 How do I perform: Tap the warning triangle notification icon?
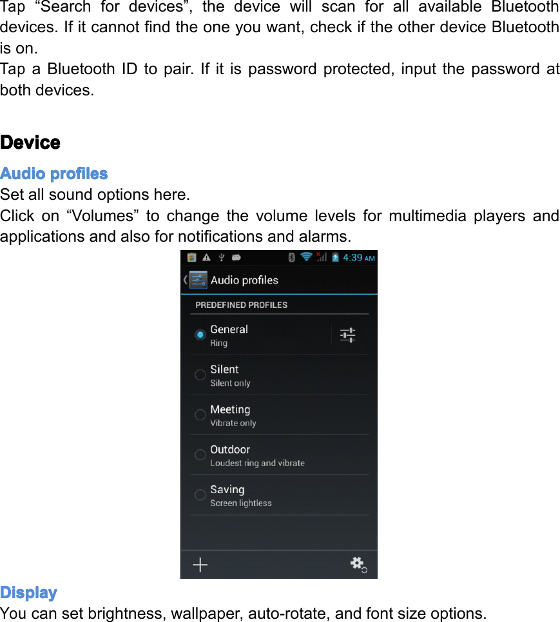click(206, 257)
